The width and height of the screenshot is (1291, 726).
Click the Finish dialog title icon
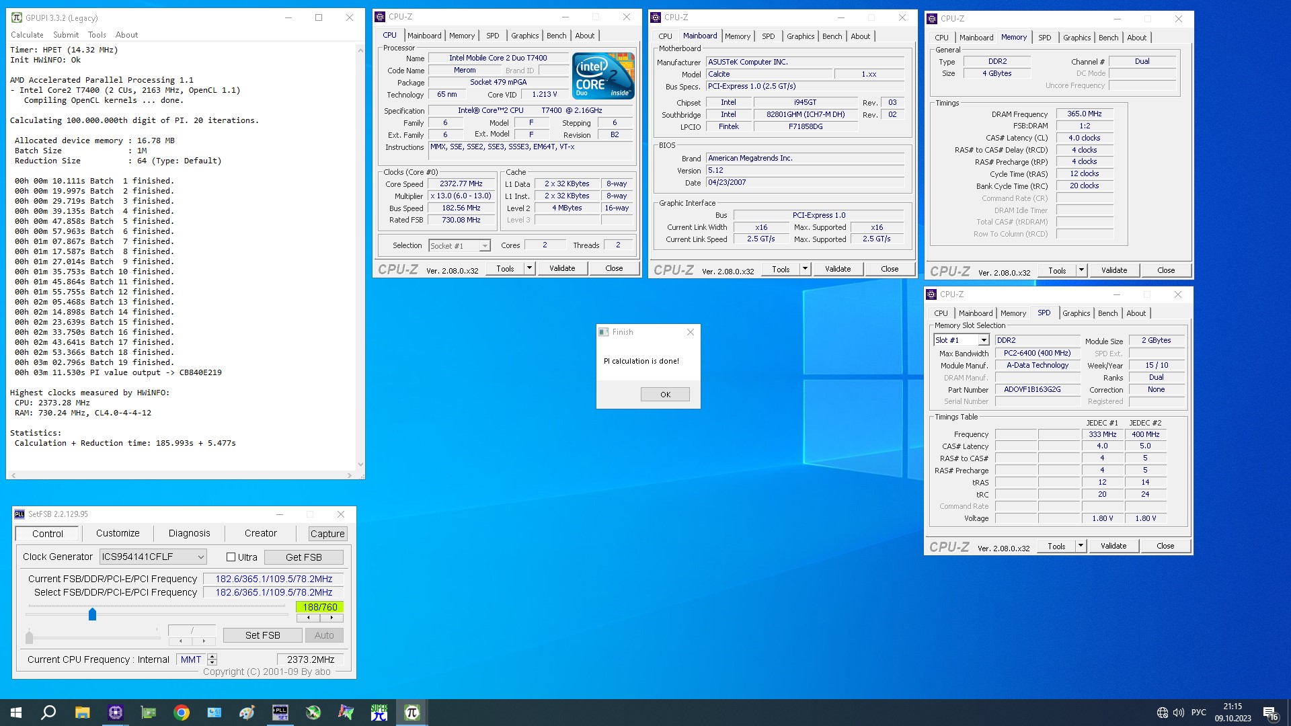coord(604,332)
